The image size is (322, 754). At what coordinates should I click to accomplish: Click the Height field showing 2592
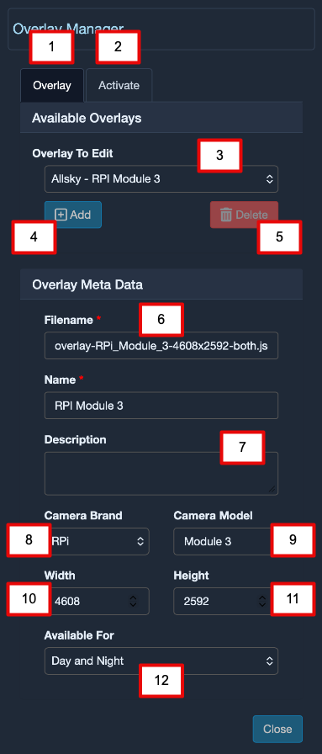click(x=226, y=601)
